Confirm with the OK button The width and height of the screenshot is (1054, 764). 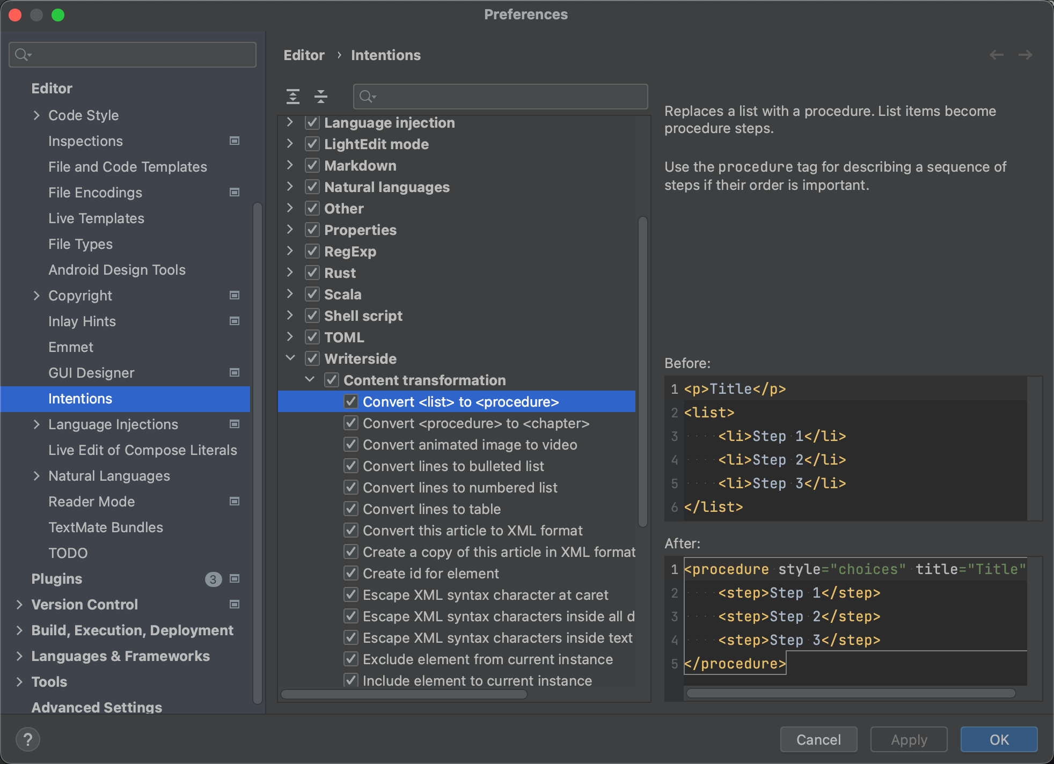coord(998,740)
